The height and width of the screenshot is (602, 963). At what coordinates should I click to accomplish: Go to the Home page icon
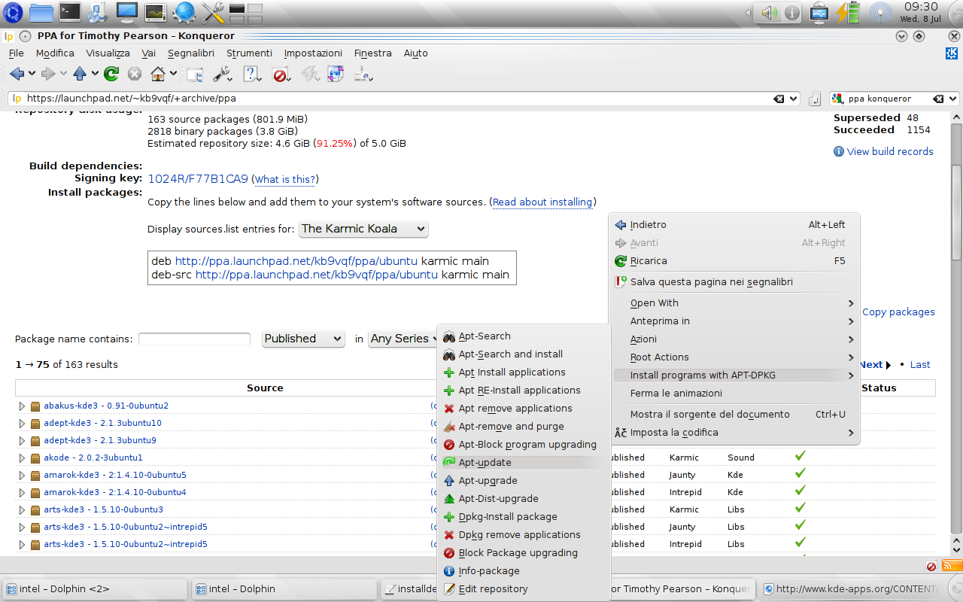[x=158, y=74]
